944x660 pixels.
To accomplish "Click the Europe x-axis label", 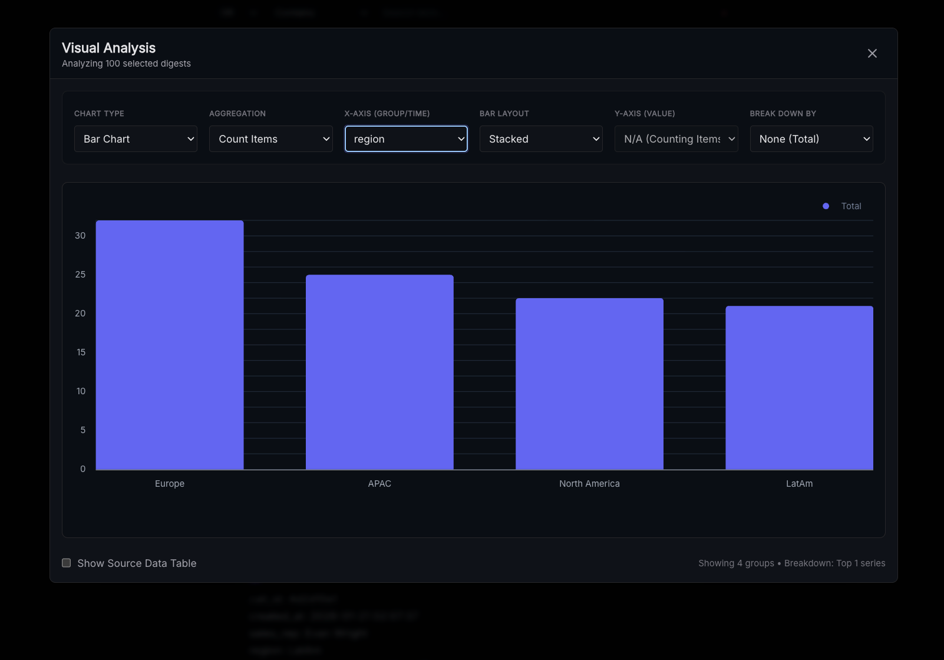I will pyautogui.click(x=170, y=484).
